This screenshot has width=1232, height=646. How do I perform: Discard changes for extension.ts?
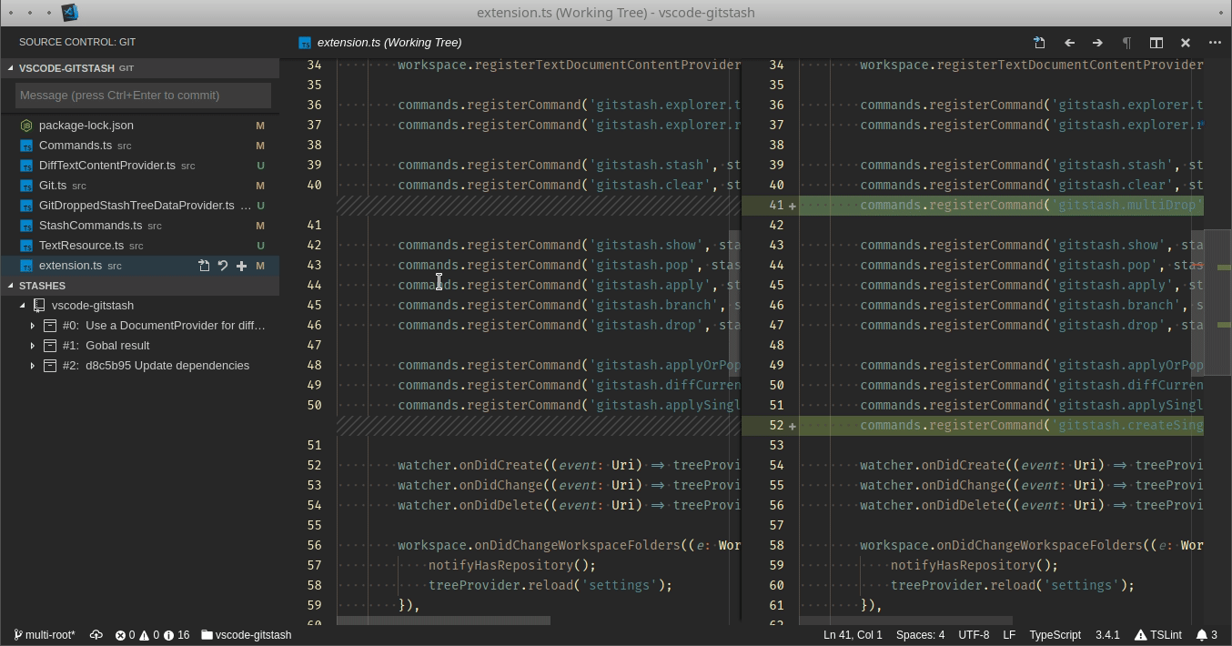tap(223, 266)
